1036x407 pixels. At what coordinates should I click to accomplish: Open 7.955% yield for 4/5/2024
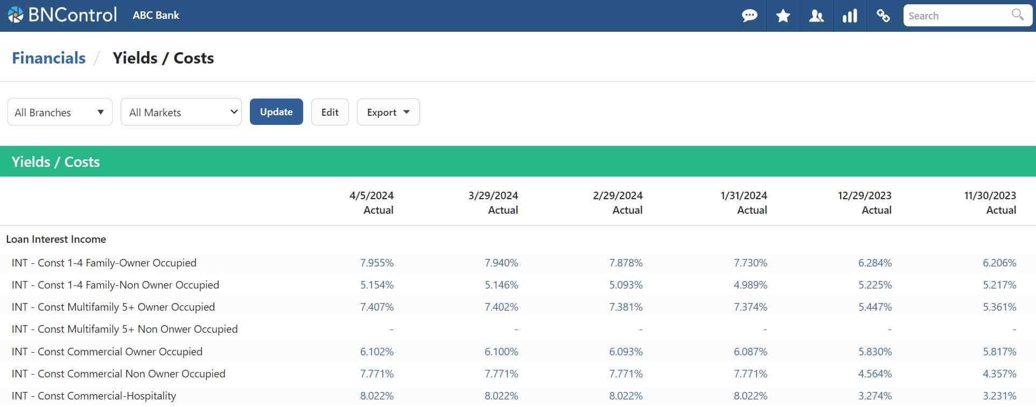tap(376, 263)
